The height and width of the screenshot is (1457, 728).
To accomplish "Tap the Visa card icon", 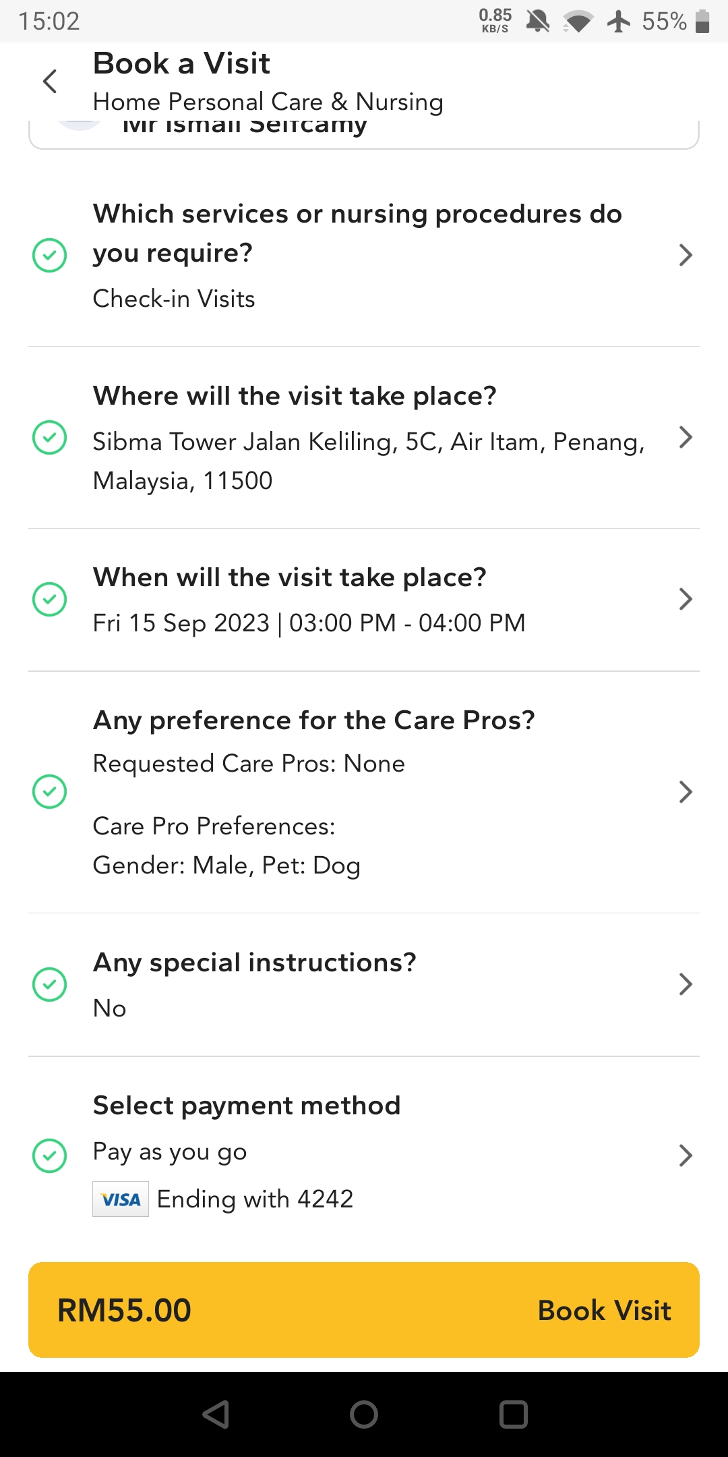I will [121, 1199].
